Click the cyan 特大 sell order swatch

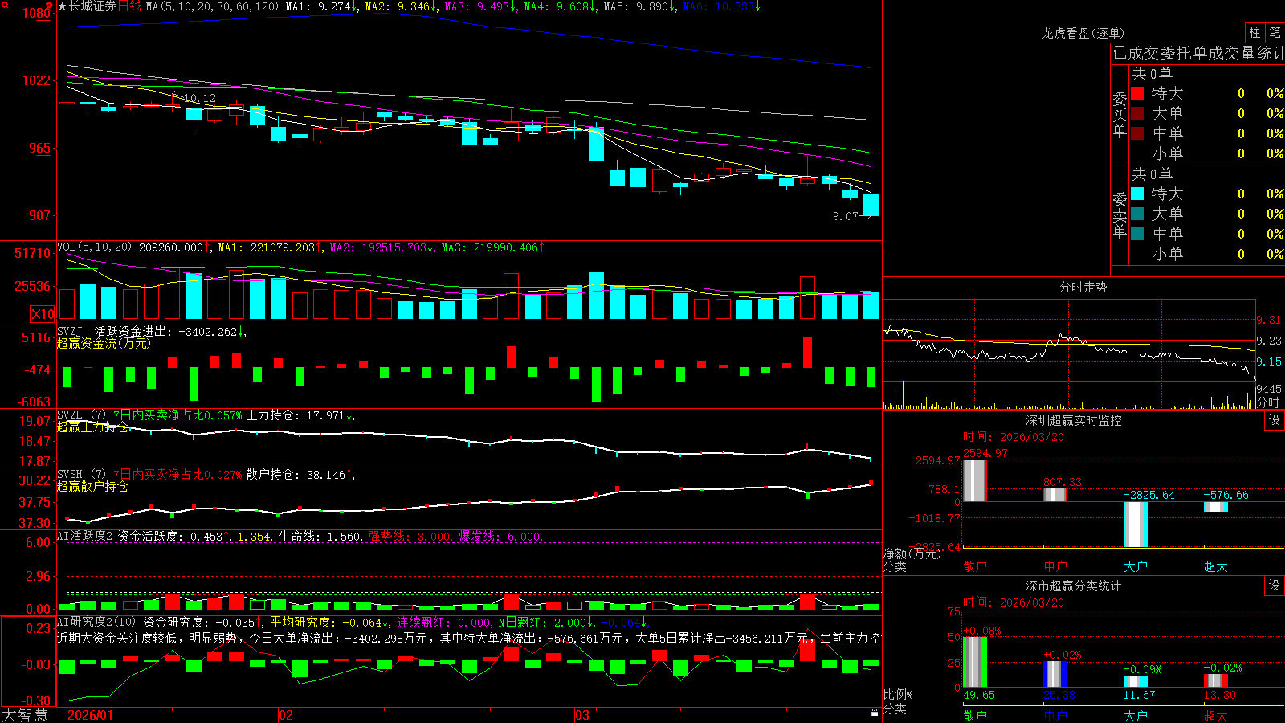1137,194
